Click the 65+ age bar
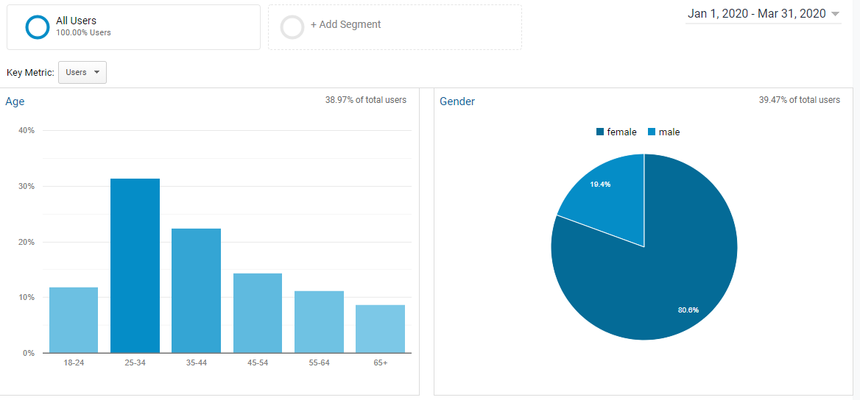This screenshot has height=400, width=860. [380, 329]
